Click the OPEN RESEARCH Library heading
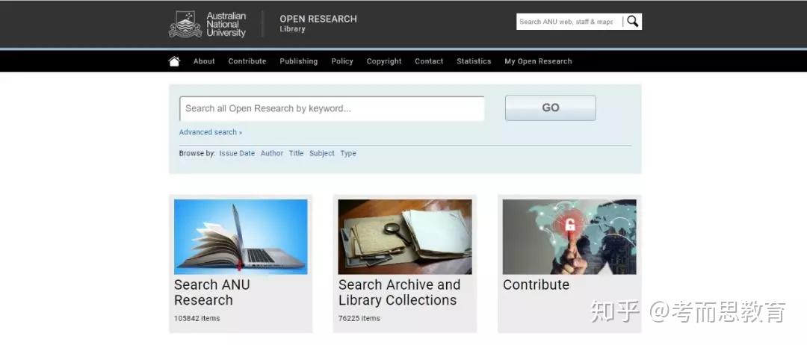The height and width of the screenshot is (345, 807). coord(318,23)
